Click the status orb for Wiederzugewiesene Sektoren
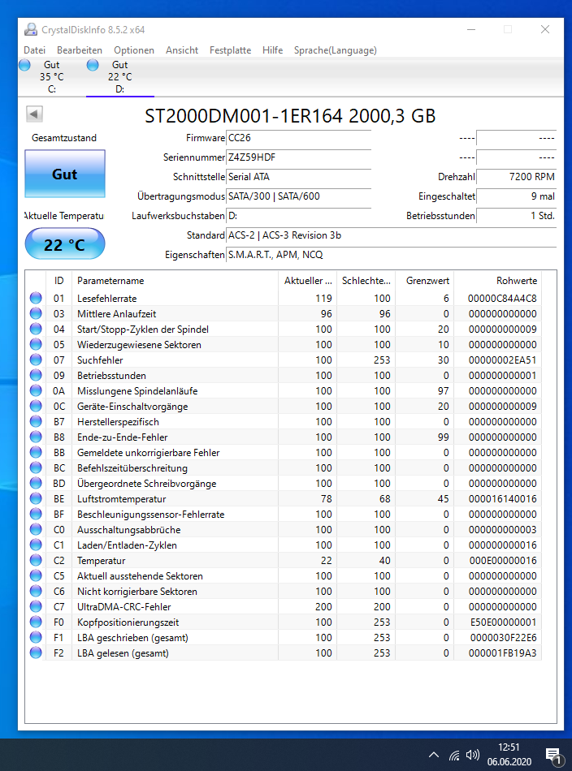The image size is (572, 771). [36, 344]
